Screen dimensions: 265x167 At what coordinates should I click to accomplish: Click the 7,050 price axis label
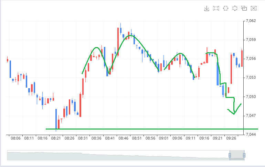251,97
